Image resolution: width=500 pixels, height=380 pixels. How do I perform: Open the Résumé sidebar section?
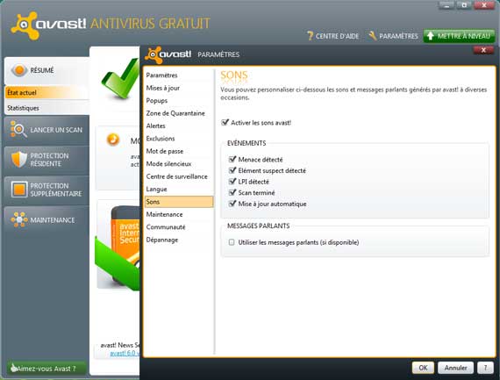pyautogui.click(x=46, y=70)
